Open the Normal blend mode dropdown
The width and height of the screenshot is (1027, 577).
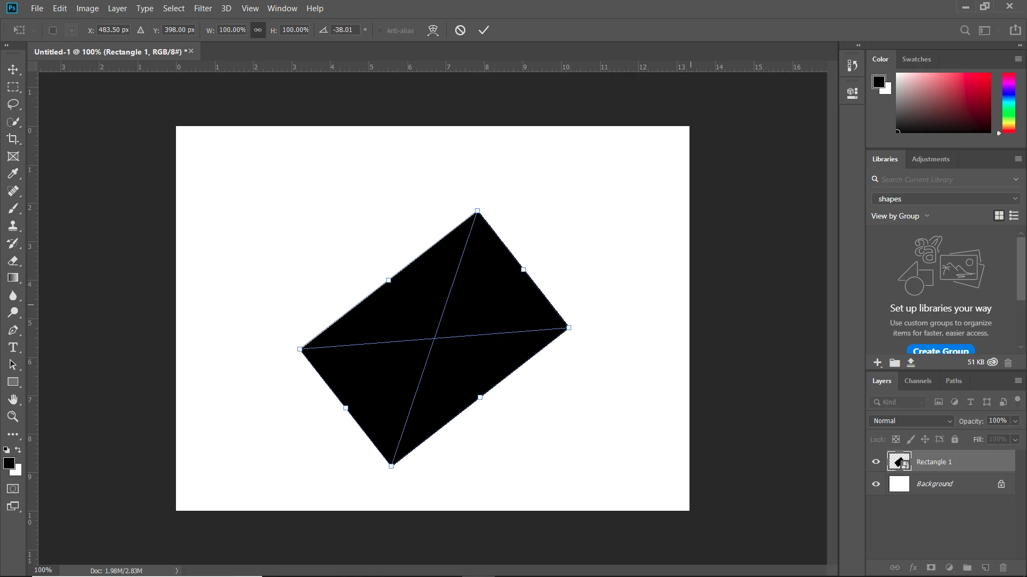pos(912,421)
